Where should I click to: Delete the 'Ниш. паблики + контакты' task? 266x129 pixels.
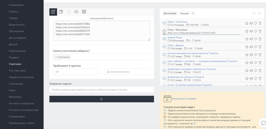pos(260,63)
